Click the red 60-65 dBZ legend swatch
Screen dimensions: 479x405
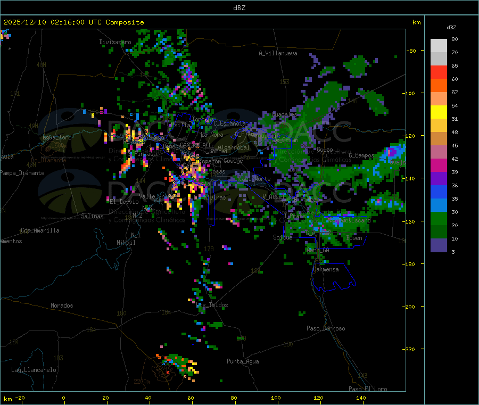click(439, 72)
